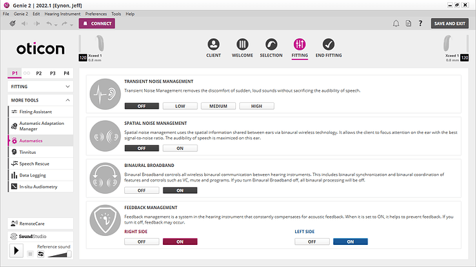
Task: Open the Client step icon
Action: click(213, 44)
